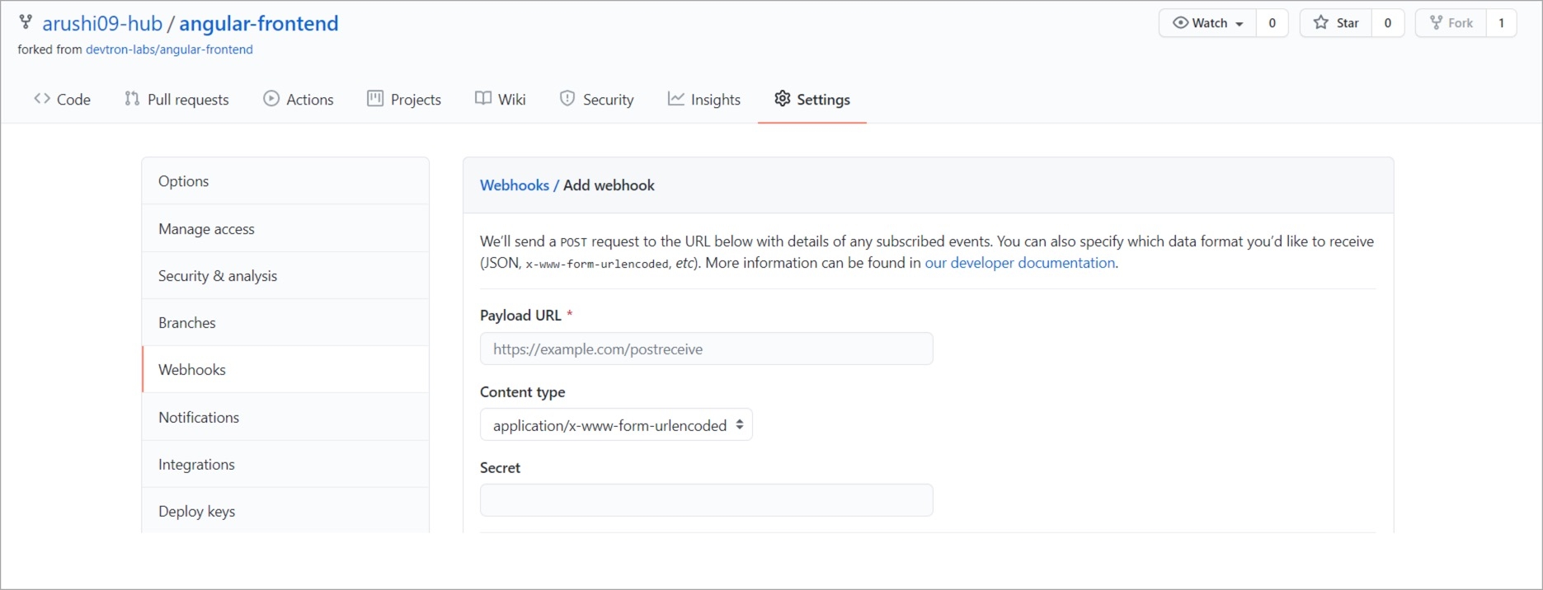The width and height of the screenshot is (1543, 590).
Task: Open Integrations settings
Action: pos(285,465)
